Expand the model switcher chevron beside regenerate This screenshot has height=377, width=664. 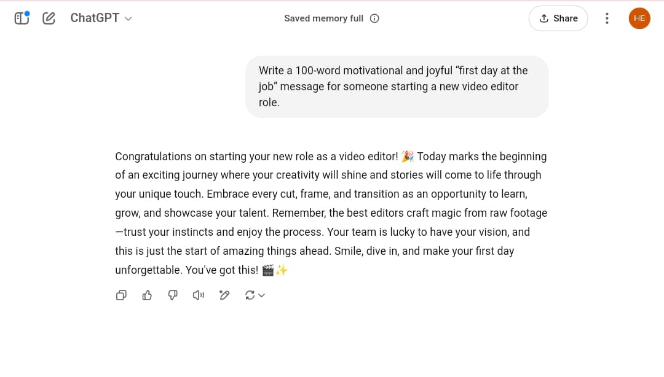coord(261,297)
